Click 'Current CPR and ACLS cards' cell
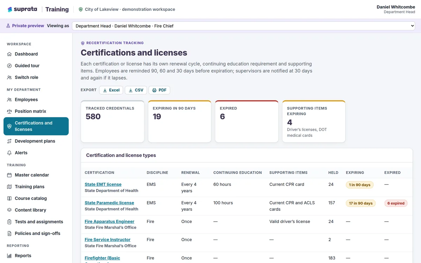 click(292, 206)
